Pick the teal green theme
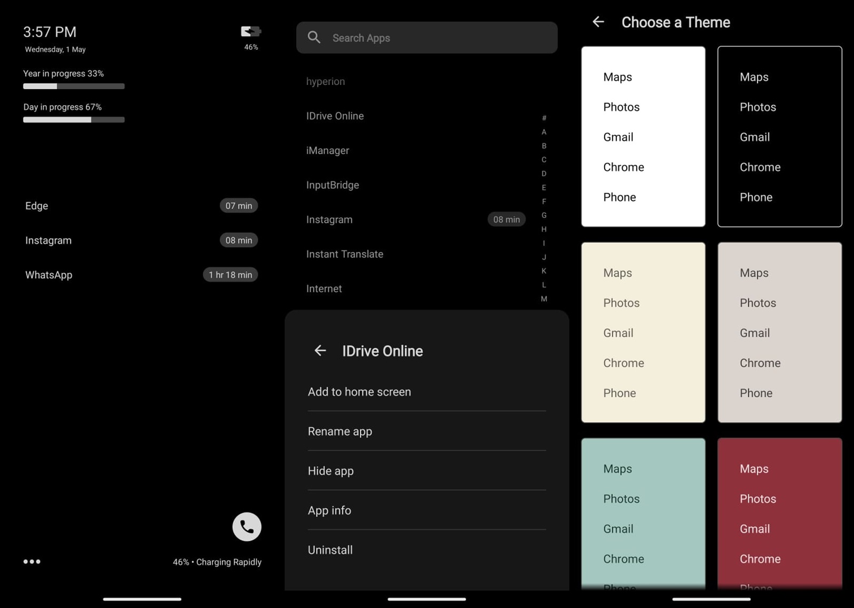The height and width of the screenshot is (608, 854). pos(643,512)
